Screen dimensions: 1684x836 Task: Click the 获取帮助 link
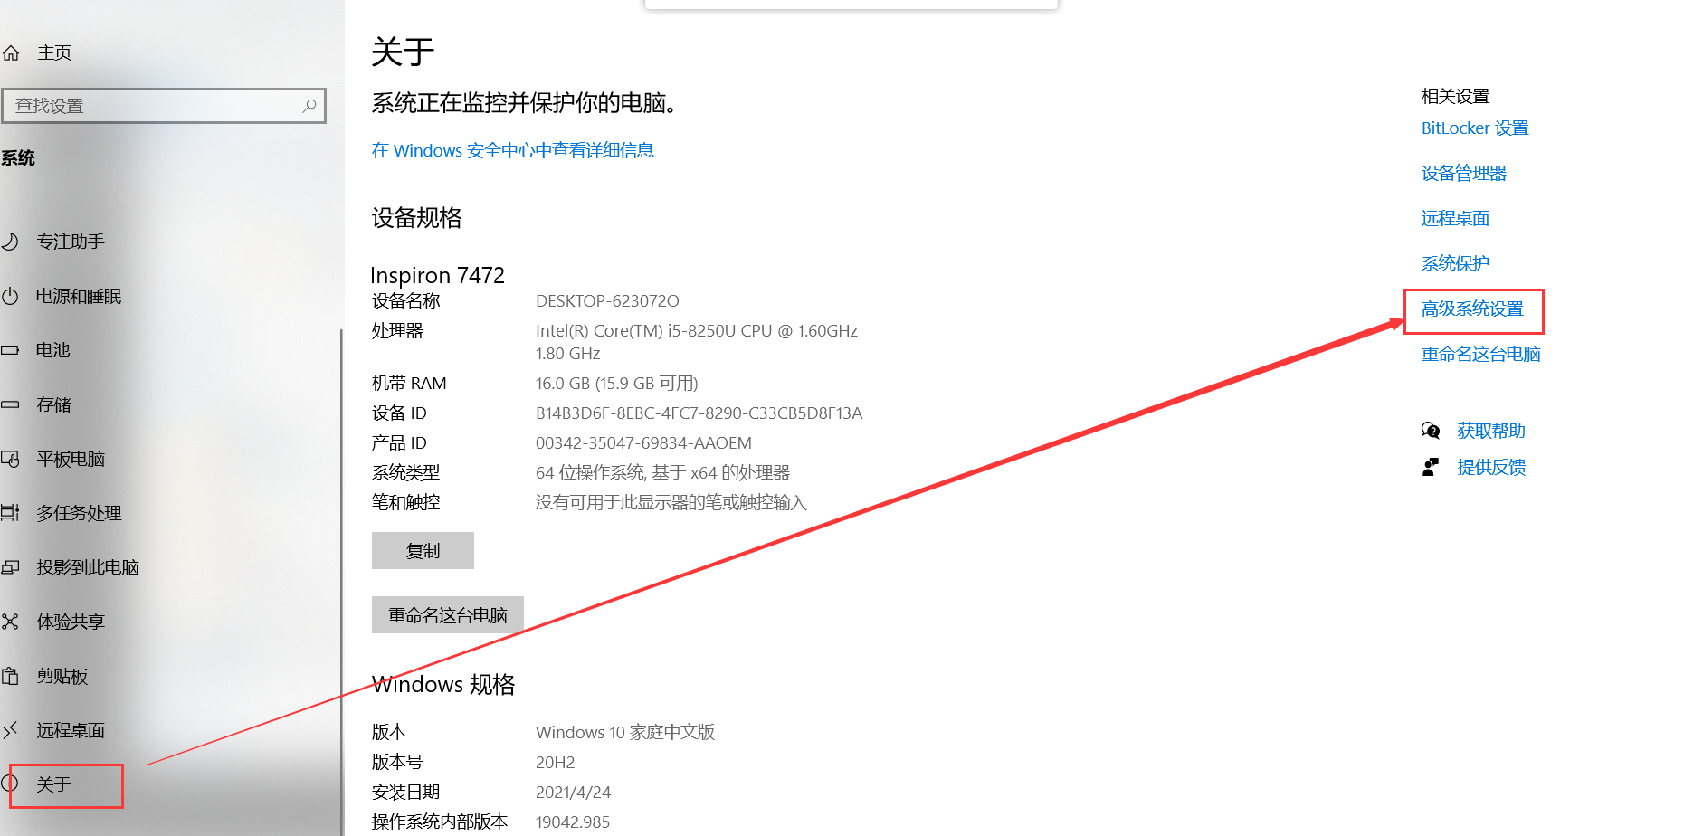tap(1491, 431)
